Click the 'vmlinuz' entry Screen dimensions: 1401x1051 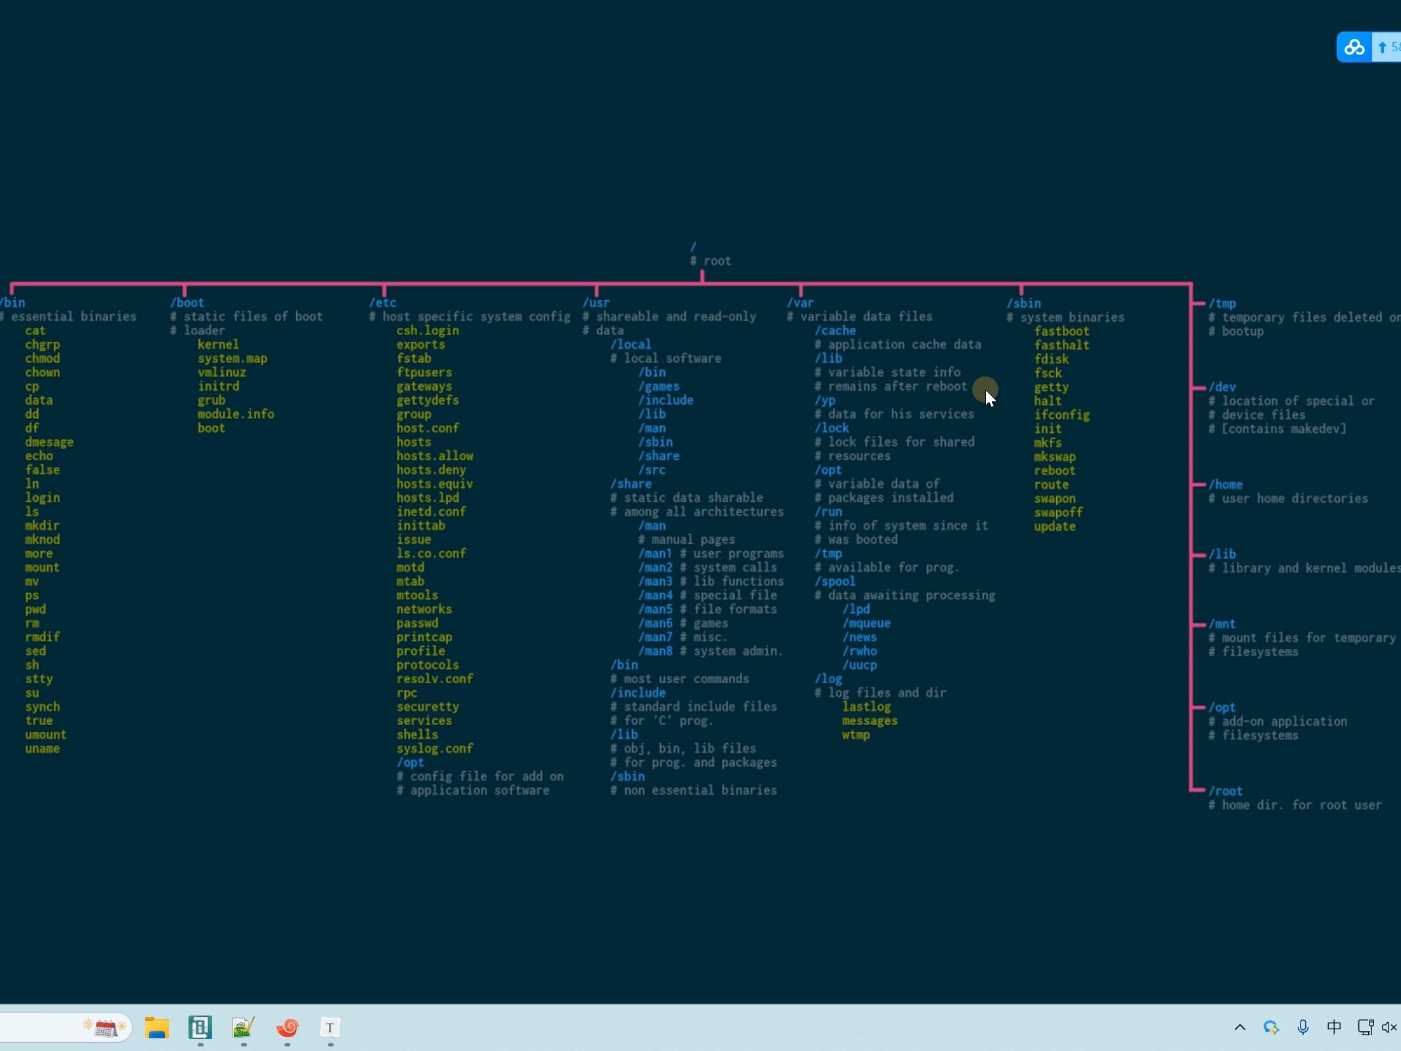pos(222,372)
